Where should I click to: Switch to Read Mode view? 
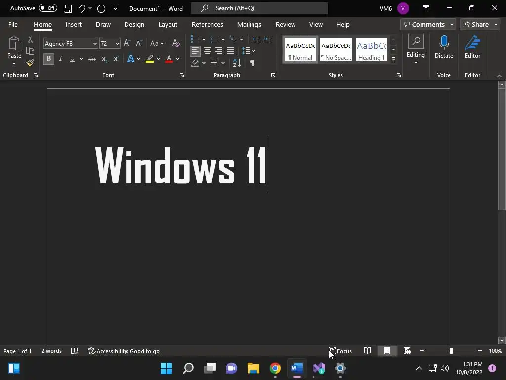(367, 351)
